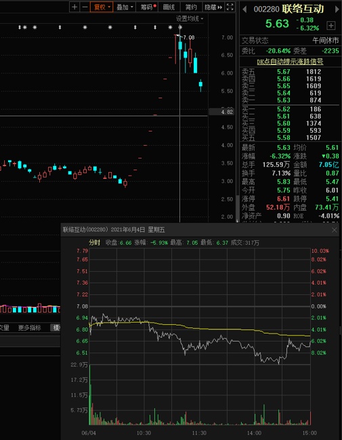The height and width of the screenshot is (440, 342).
Task: Click 买一 bid price 5.62
Action: [283, 109]
